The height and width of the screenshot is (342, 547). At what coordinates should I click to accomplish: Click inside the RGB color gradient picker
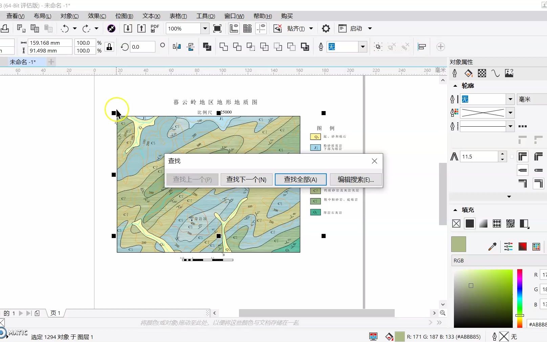pyautogui.click(x=483, y=298)
